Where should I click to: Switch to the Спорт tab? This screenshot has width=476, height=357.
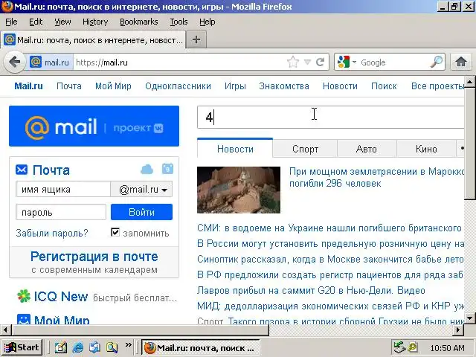coord(305,149)
